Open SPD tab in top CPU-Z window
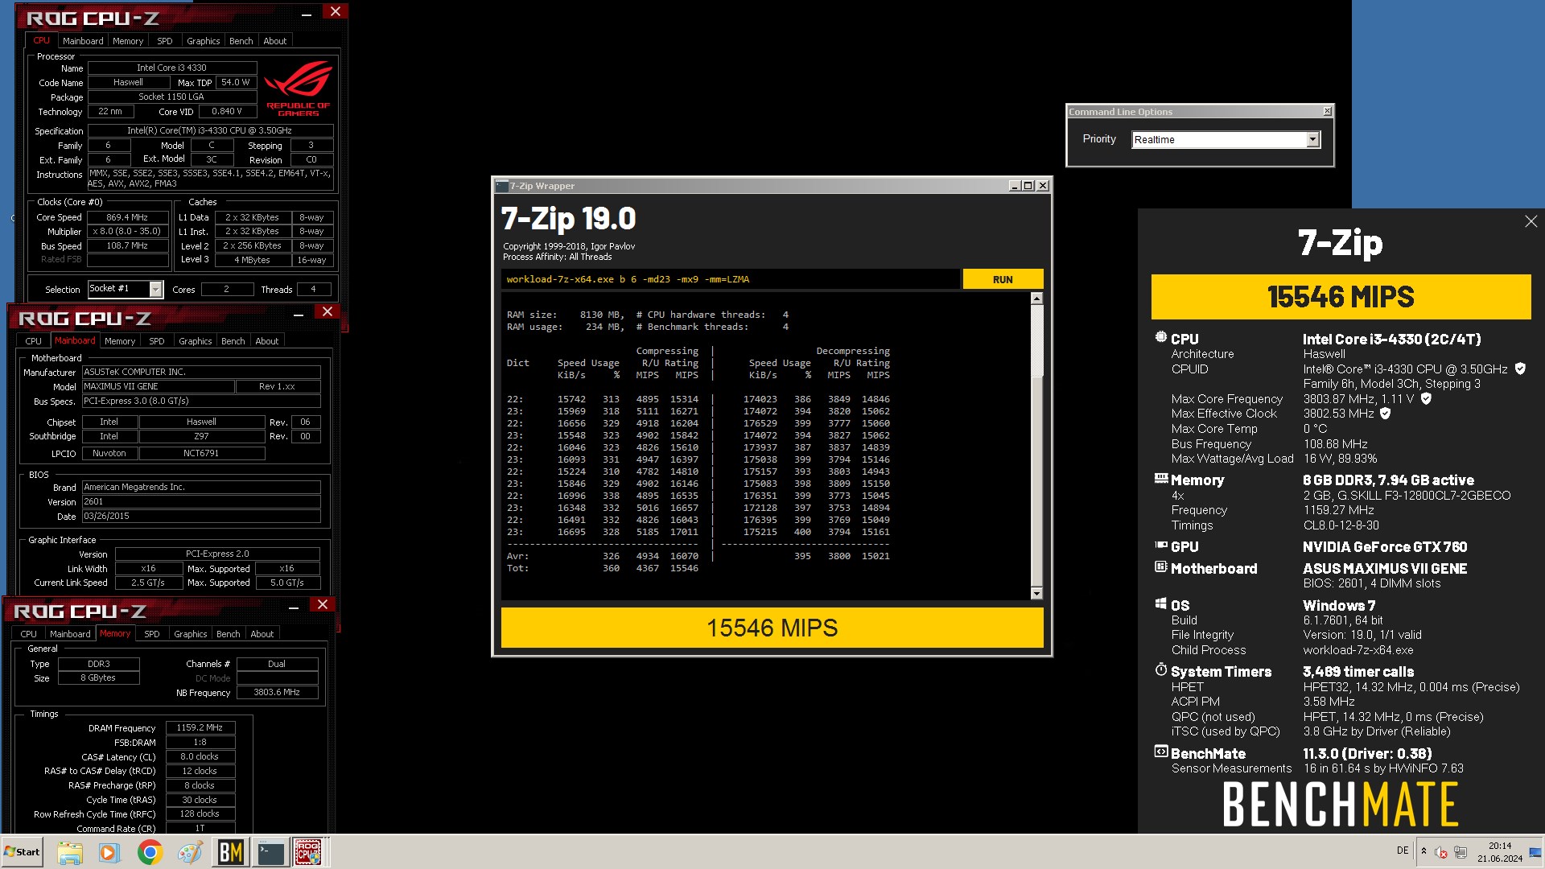 point(165,41)
